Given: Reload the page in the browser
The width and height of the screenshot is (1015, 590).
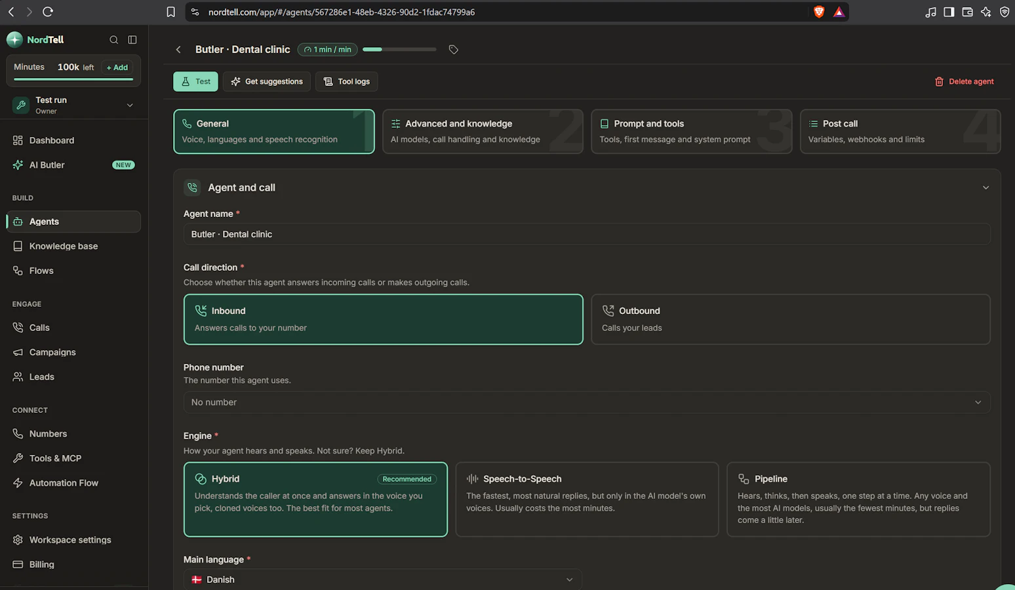Looking at the screenshot, I should tap(48, 12).
